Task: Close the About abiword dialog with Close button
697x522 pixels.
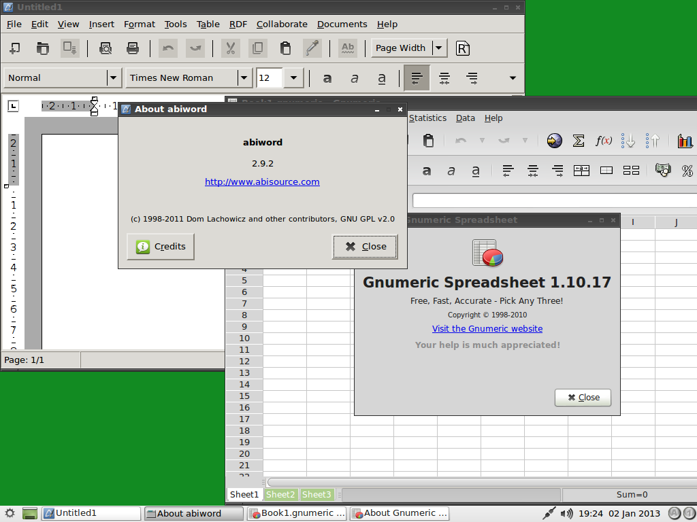Action: tap(365, 246)
